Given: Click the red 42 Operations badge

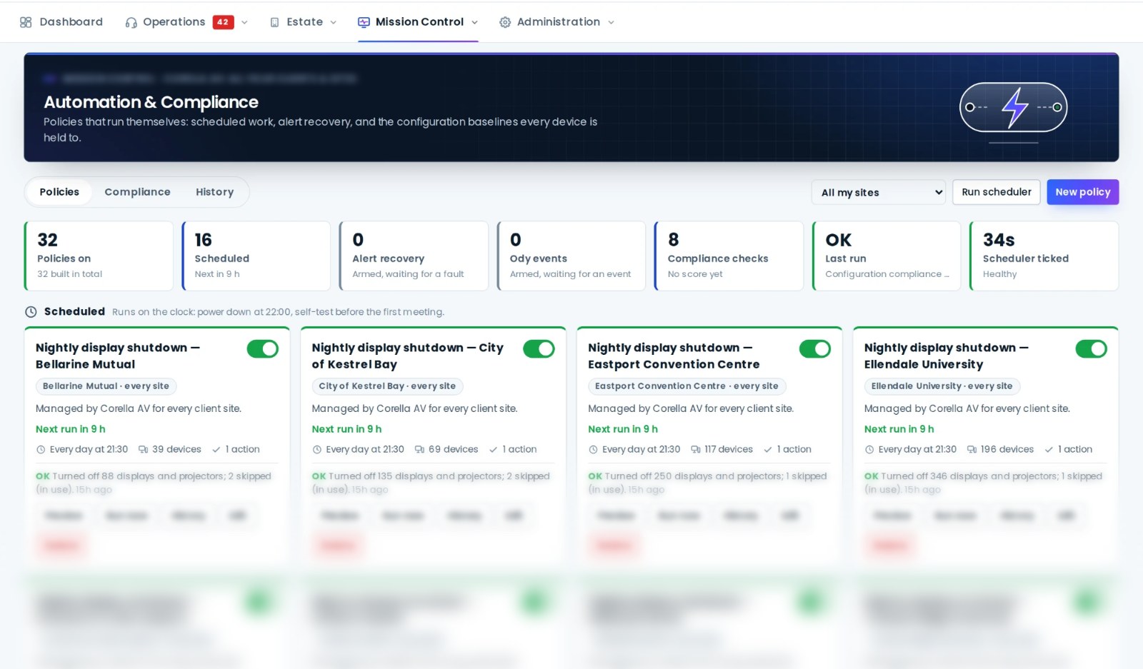Looking at the screenshot, I should tap(223, 22).
